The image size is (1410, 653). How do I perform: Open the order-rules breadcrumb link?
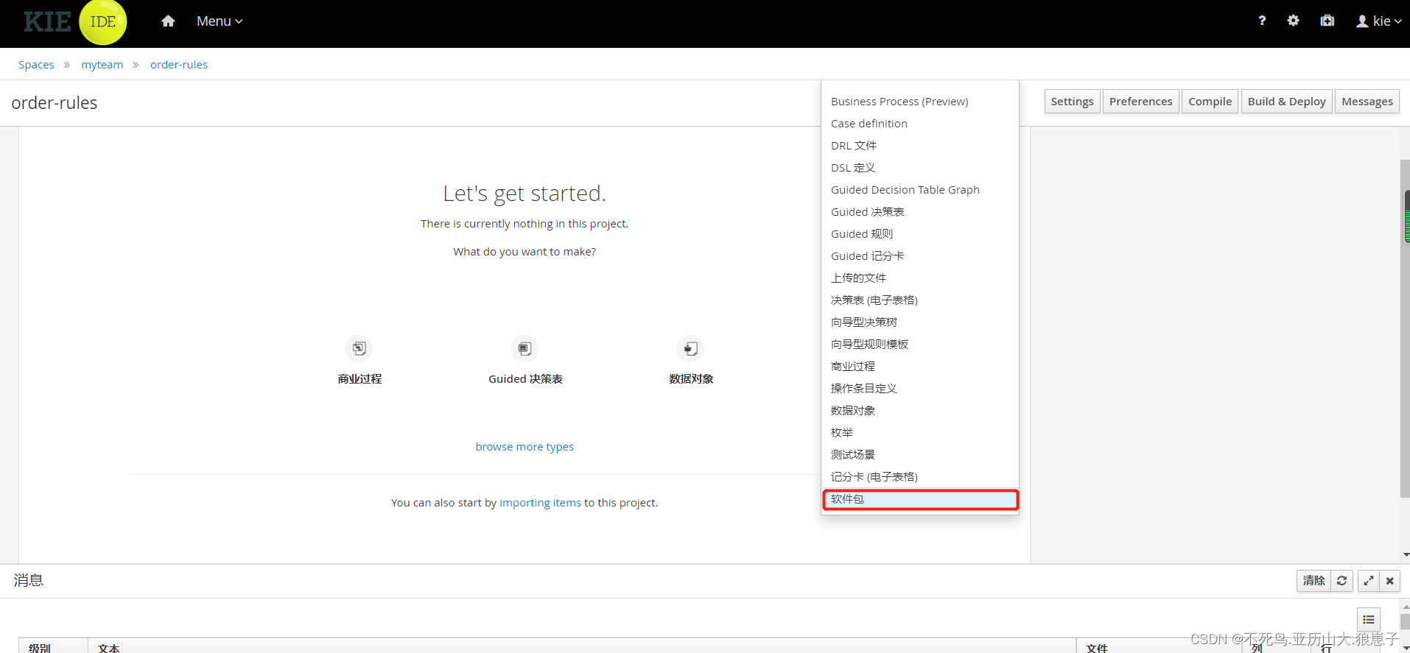coord(179,65)
